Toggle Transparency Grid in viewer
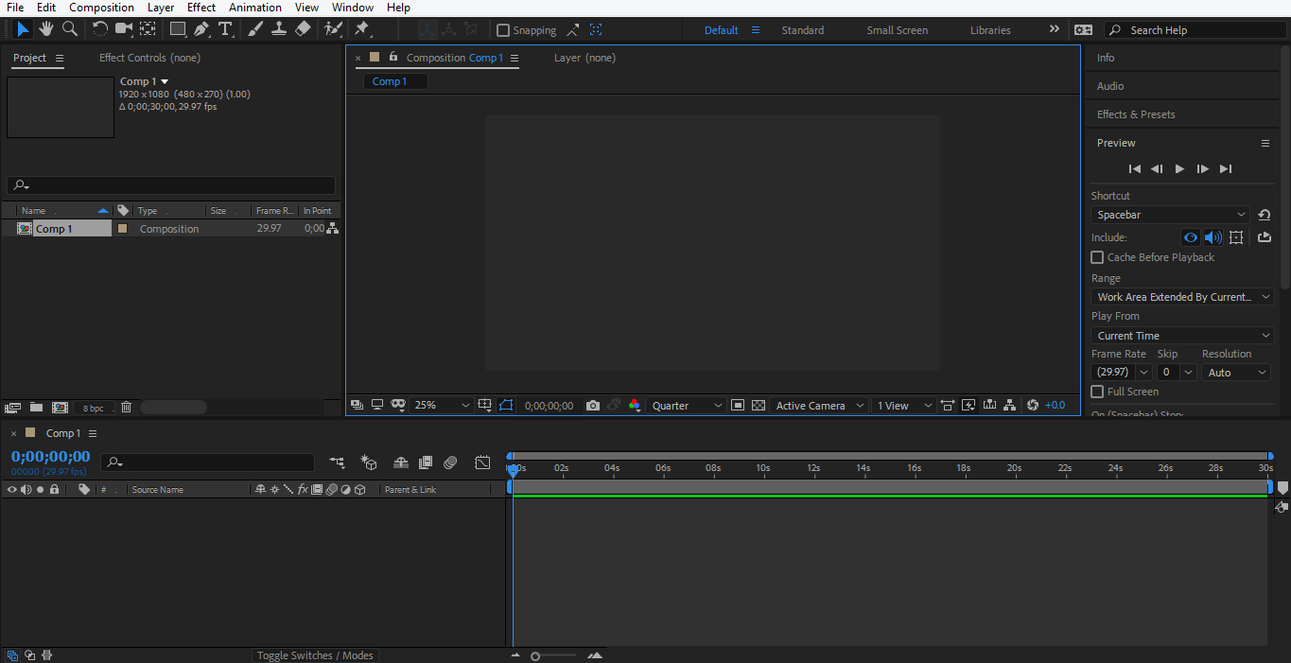The height and width of the screenshot is (663, 1291). (759, 406)
